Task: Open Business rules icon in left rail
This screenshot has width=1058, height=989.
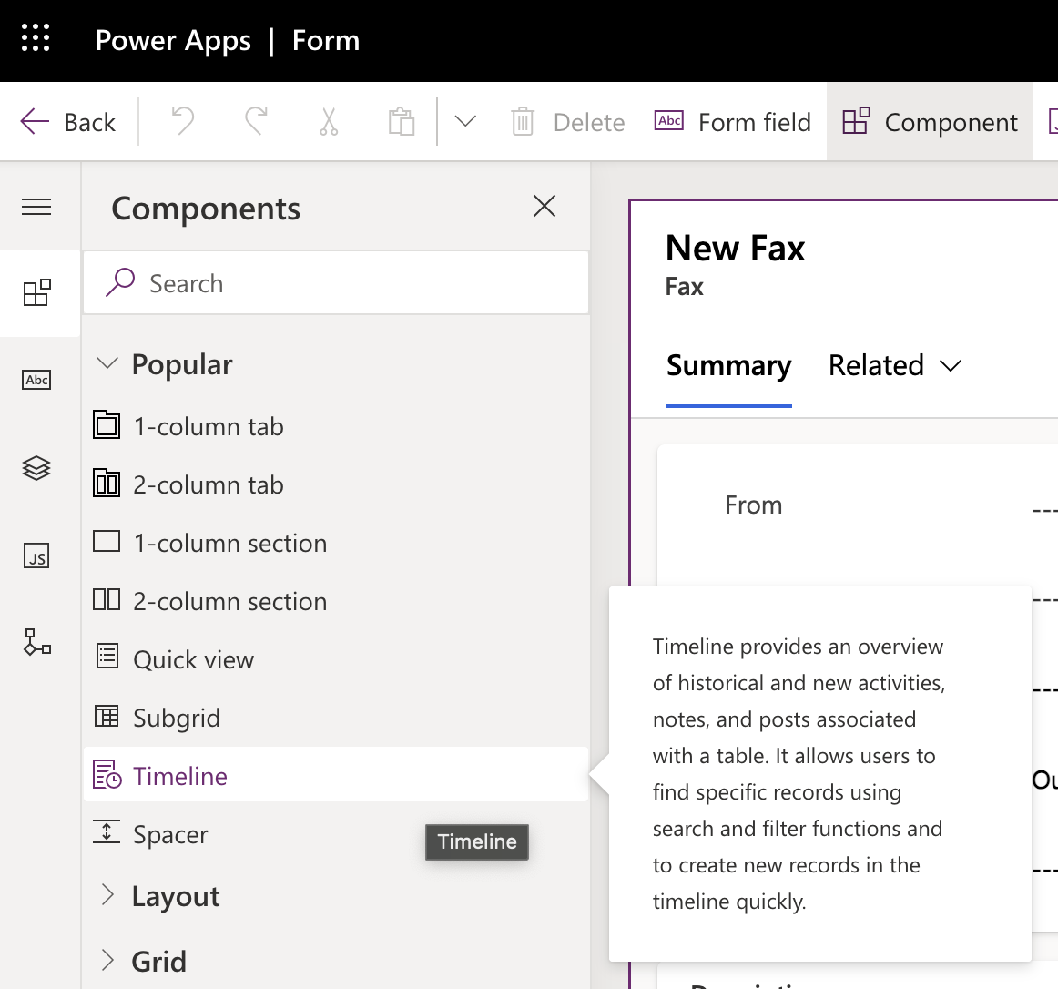Action: point(36,643)
